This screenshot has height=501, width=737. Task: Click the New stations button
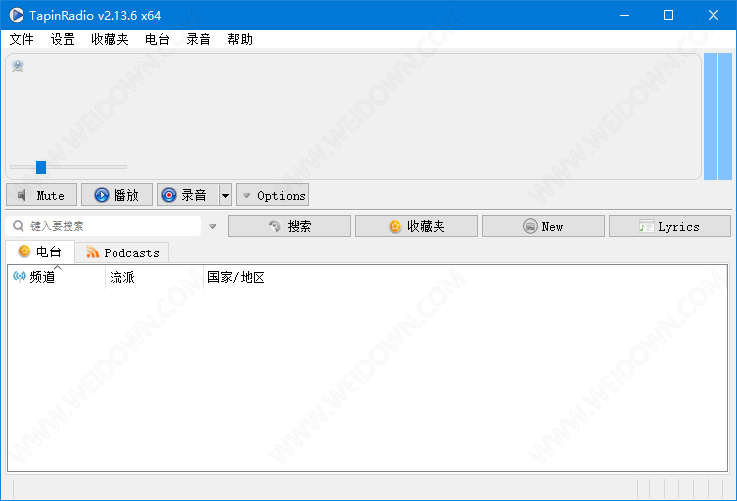pos(543,227)
